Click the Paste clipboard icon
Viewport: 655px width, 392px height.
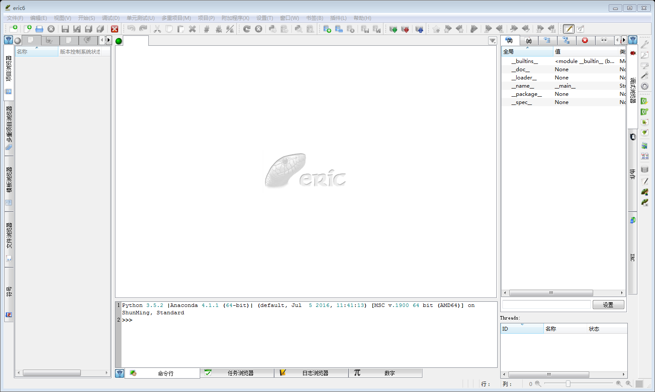pos(181,29)
